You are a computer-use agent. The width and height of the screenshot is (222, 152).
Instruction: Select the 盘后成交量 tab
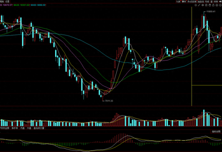38,128
